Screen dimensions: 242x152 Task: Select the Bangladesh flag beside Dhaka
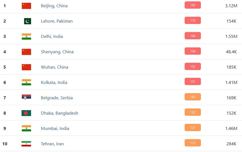point(26,113)
